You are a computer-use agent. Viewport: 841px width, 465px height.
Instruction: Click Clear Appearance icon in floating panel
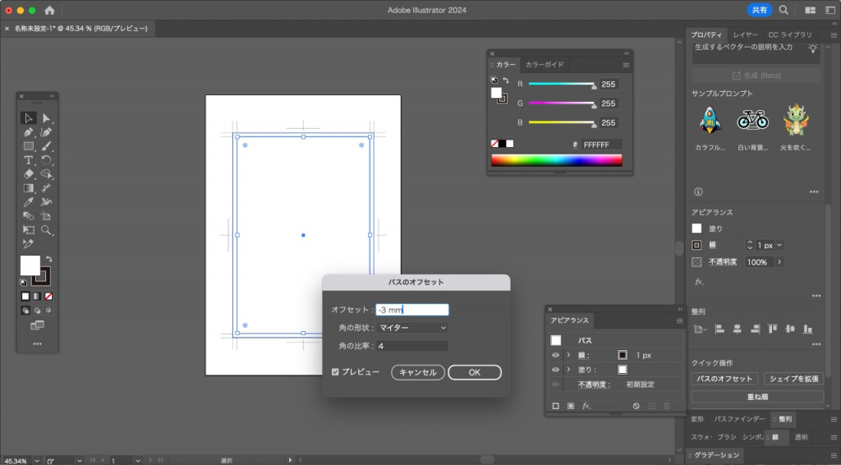[636, 406]
